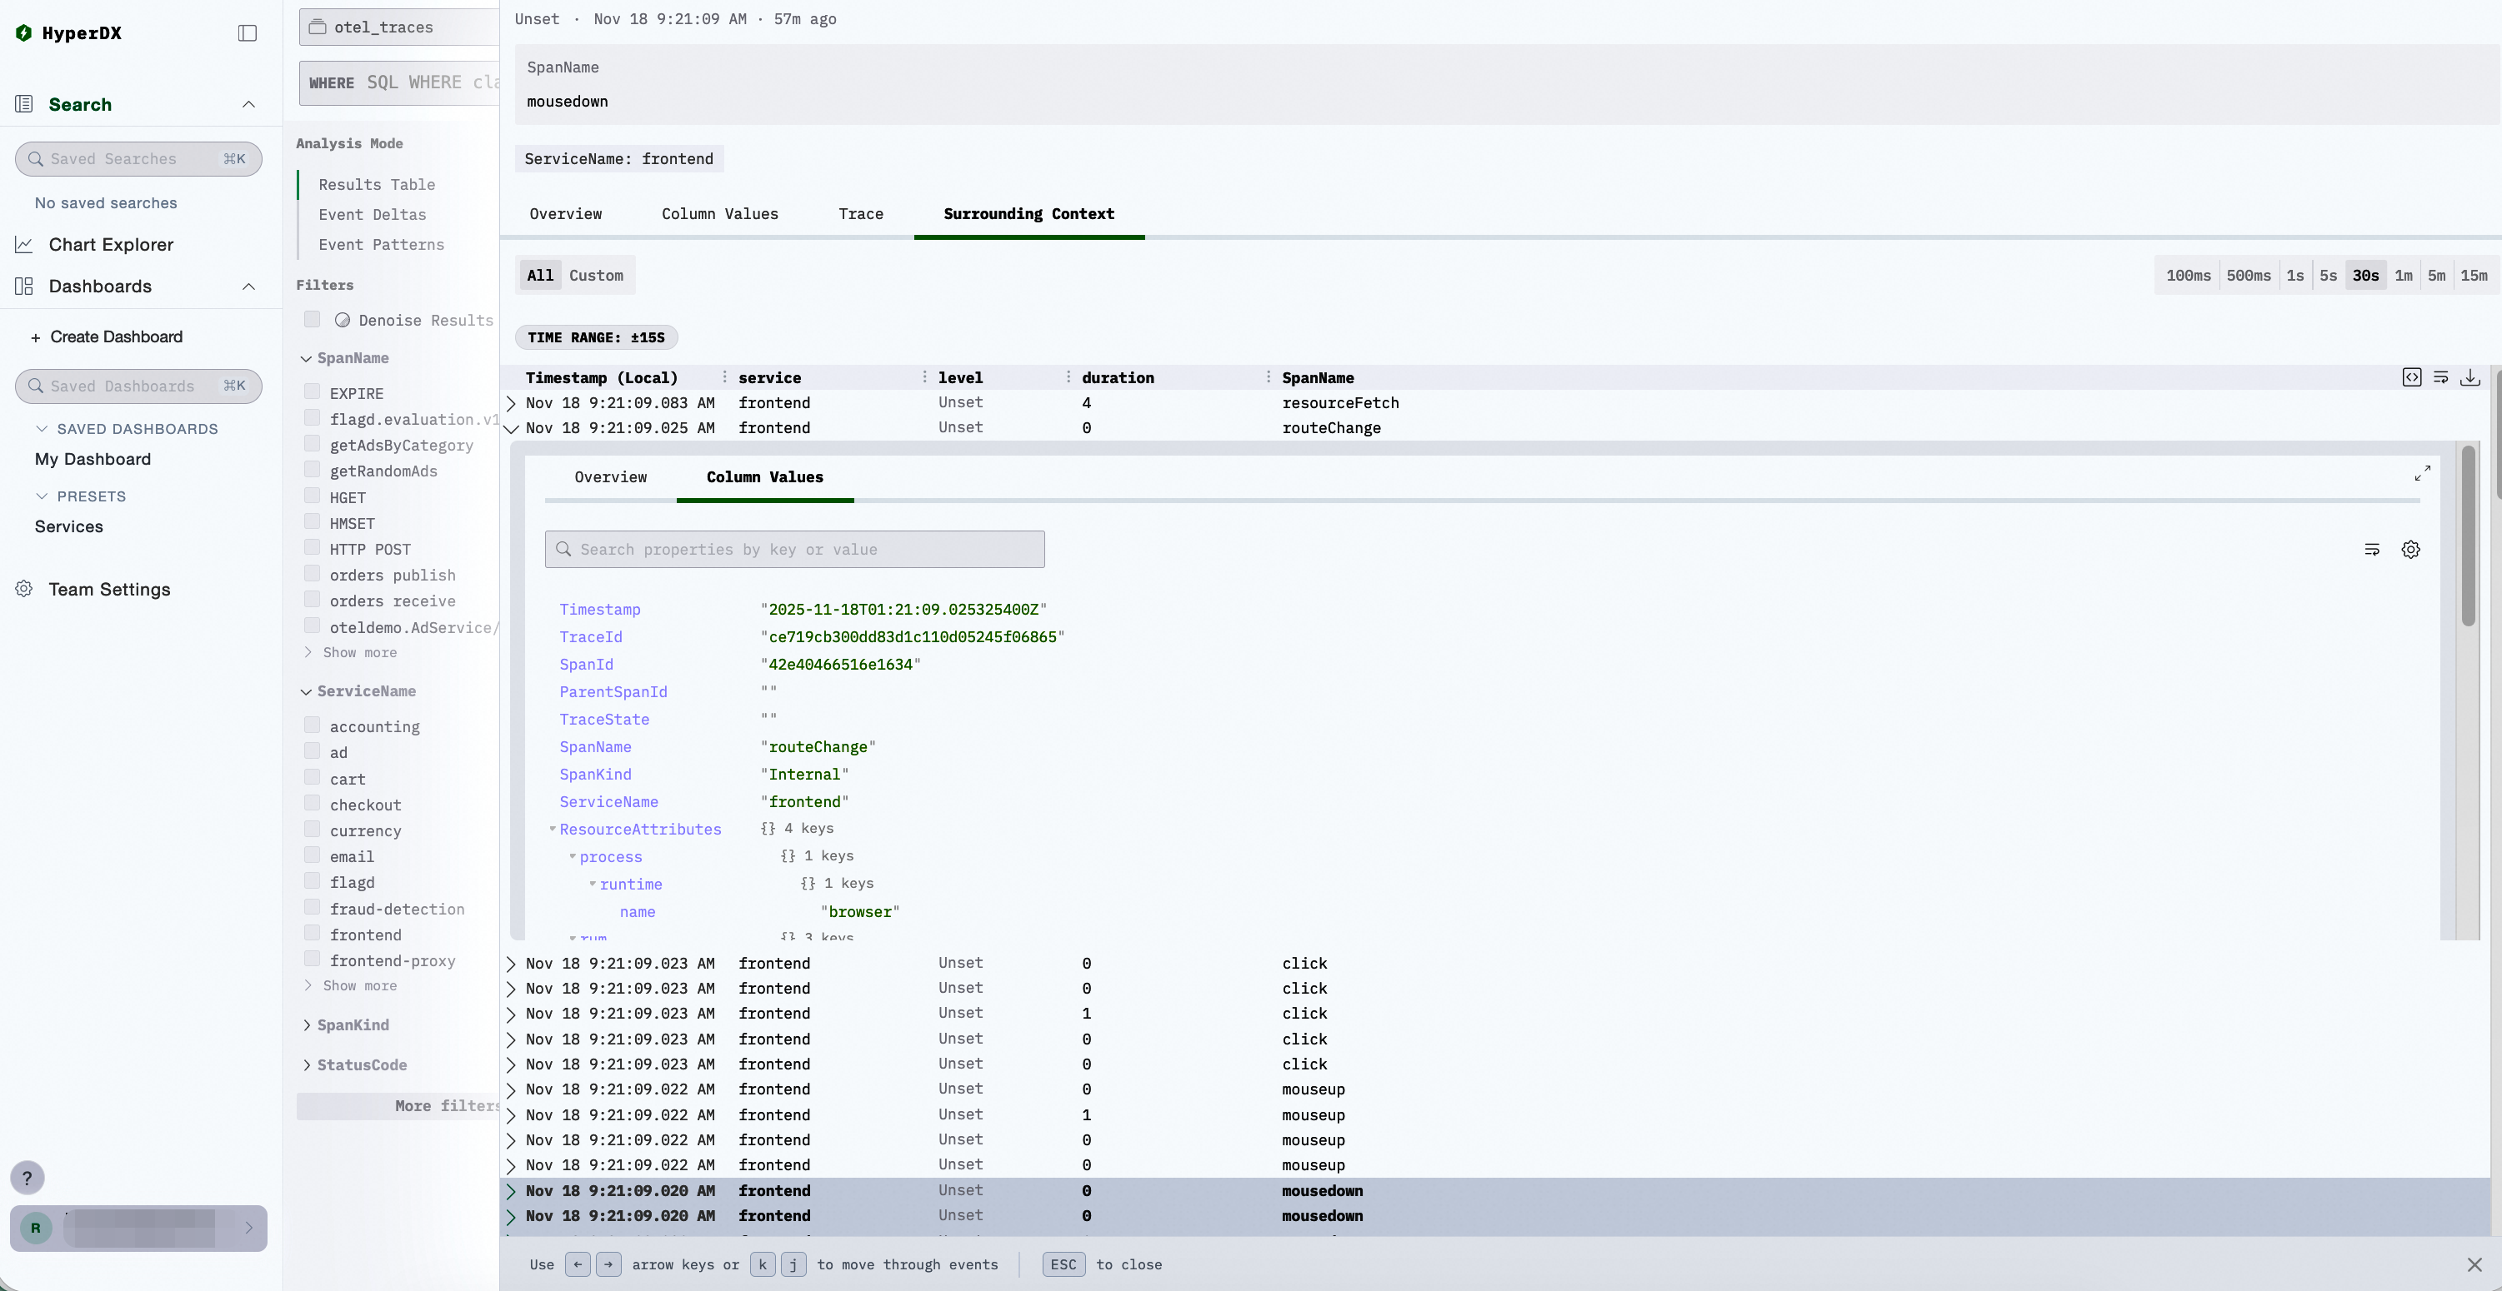Close the side panel with X icon
The width and height of the screenshot is (2502, 1291).
(2474, 1265)
